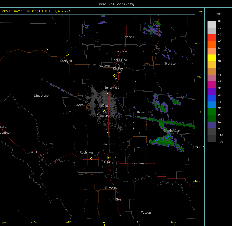The width and height of the screenshot is (232, 226).
Task: Click the RedDeer city label
Action: 118,68
